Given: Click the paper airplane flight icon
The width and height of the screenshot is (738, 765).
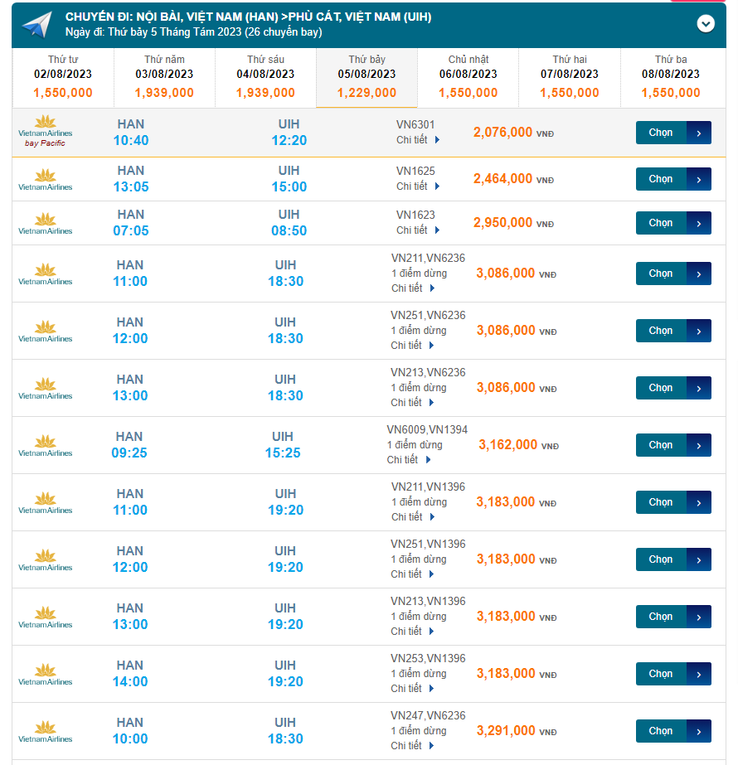Looking at the screenshot, I should coord(37,25).
